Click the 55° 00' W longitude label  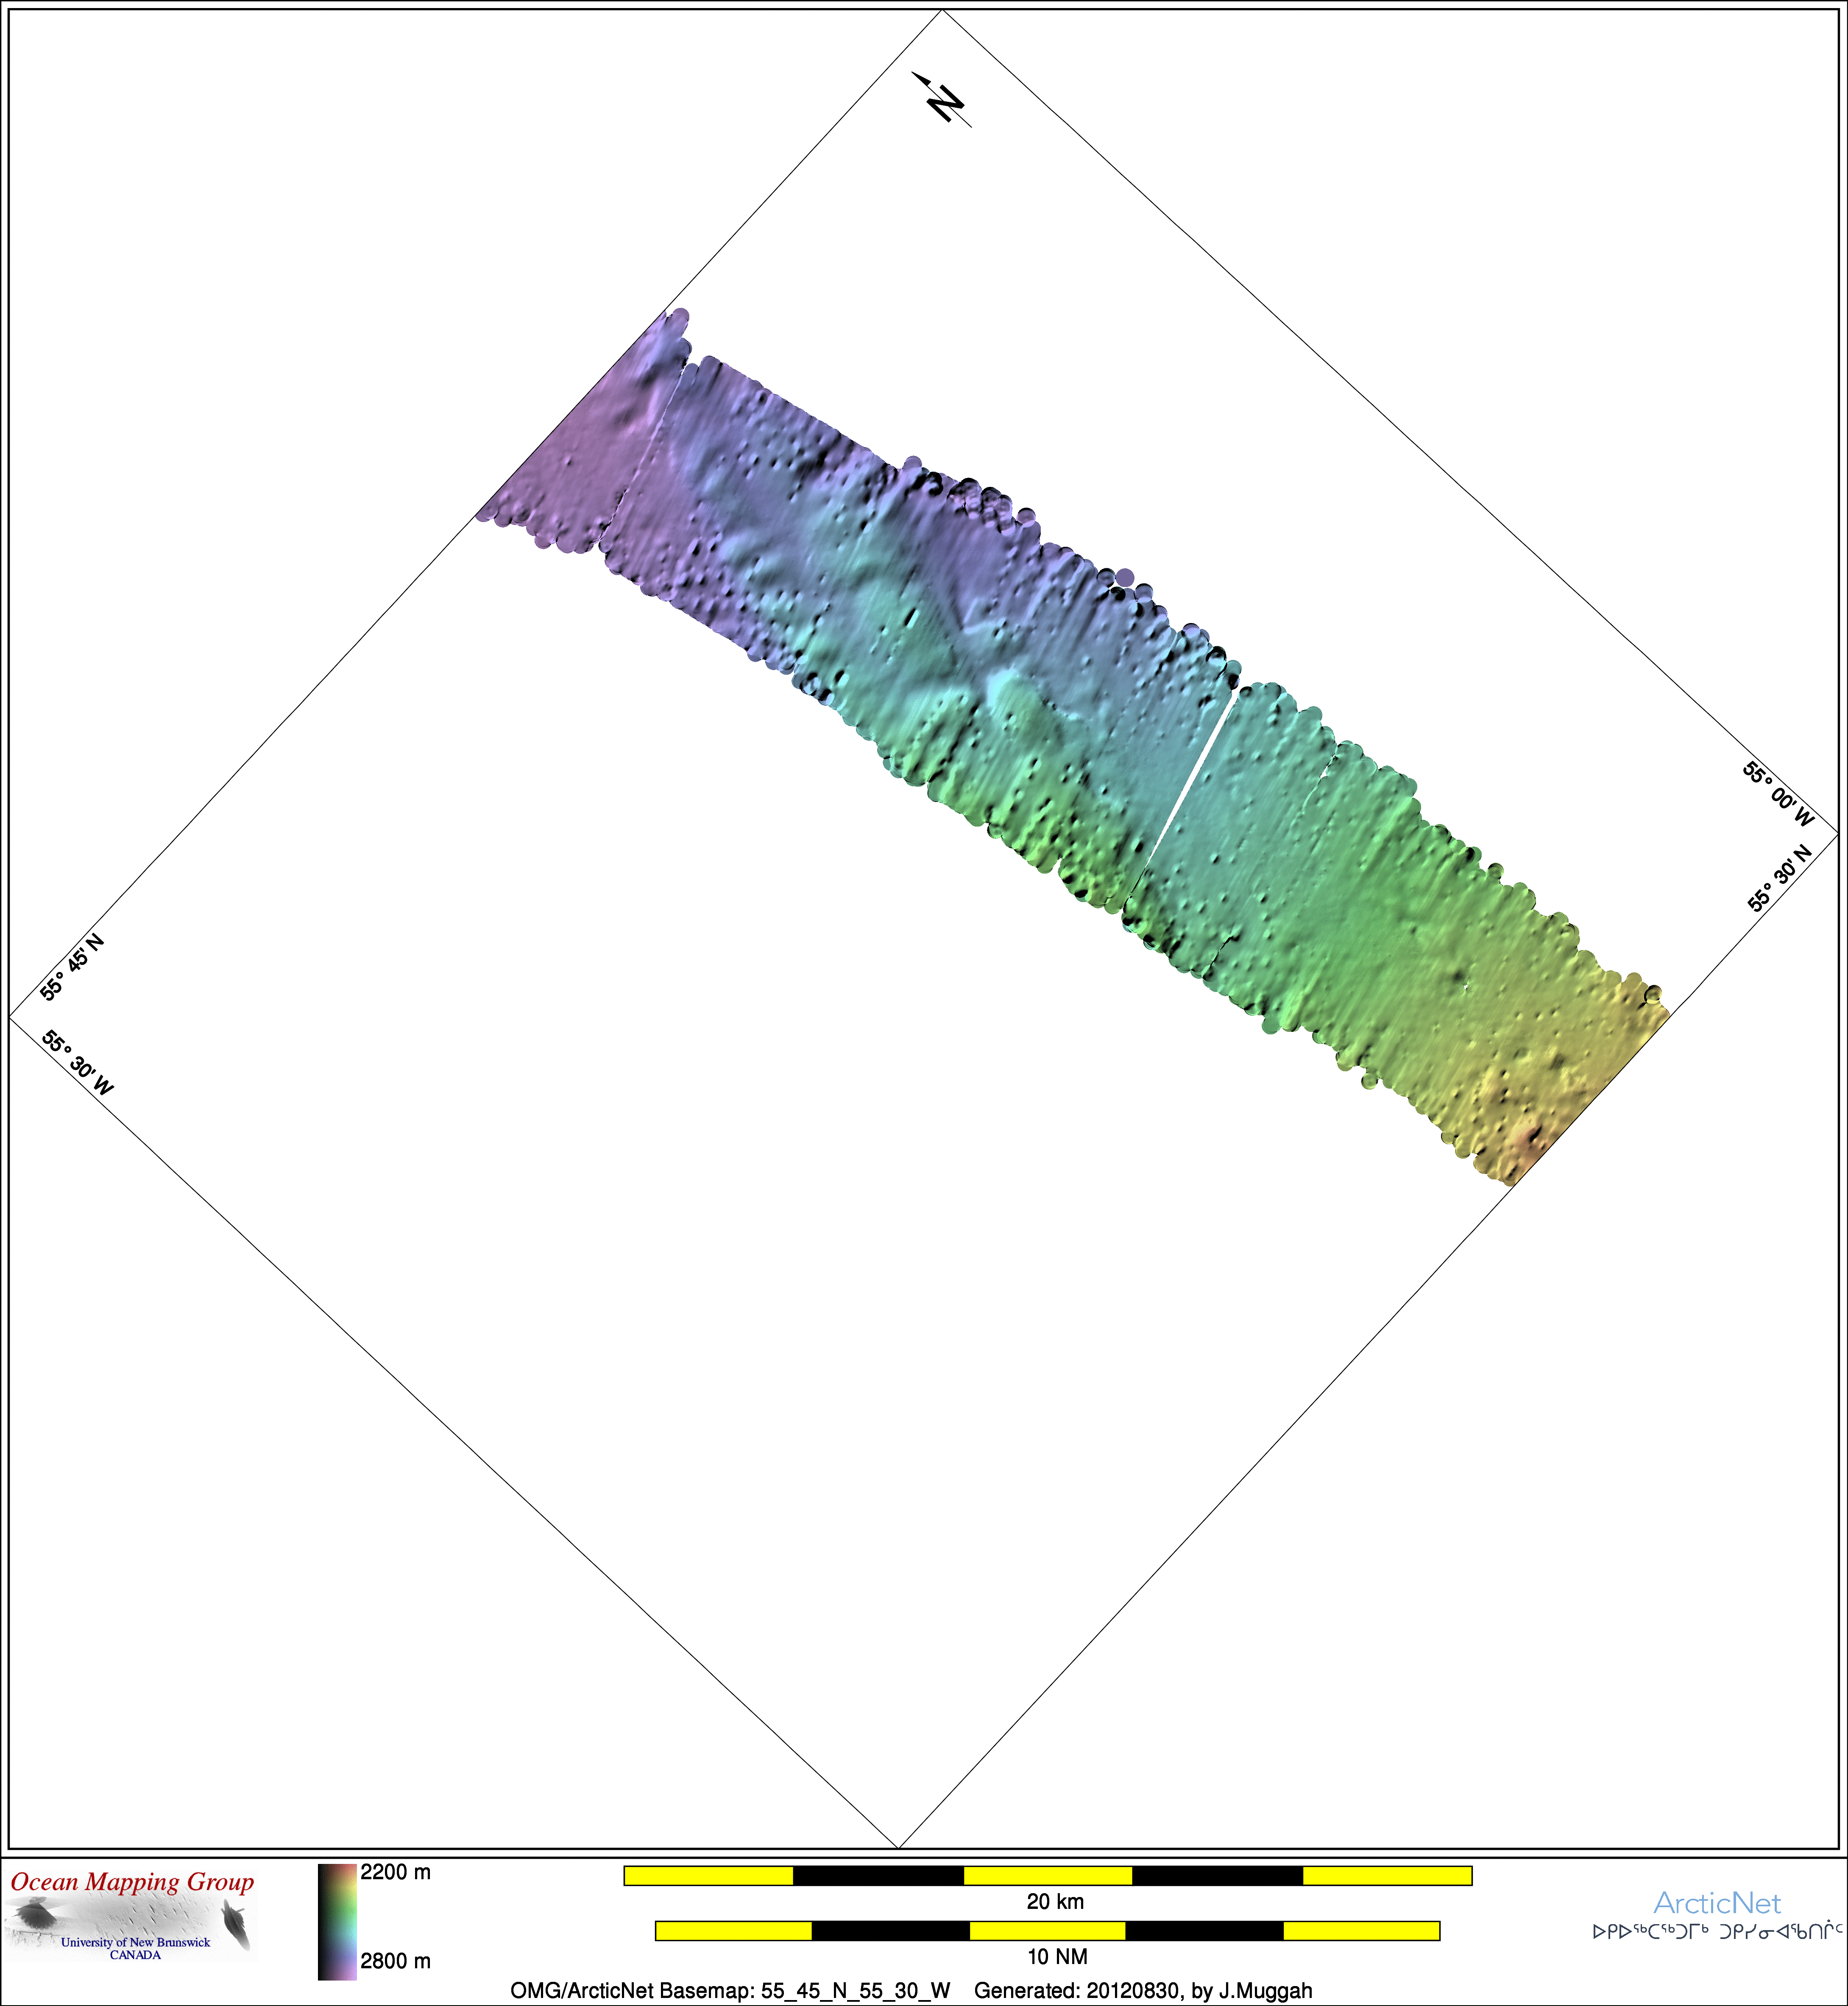pos(1778,794)
